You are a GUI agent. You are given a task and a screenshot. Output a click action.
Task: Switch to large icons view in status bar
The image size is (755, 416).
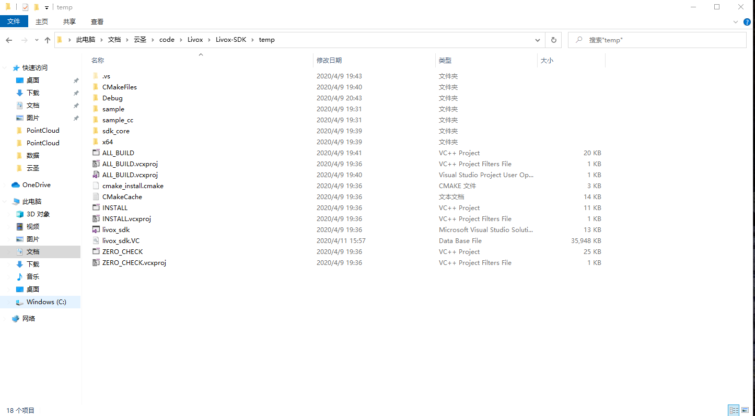click(x=746, y=410)
